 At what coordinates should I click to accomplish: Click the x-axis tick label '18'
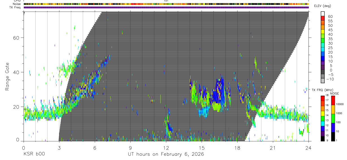pyautogui.click(x=237, y=148)
